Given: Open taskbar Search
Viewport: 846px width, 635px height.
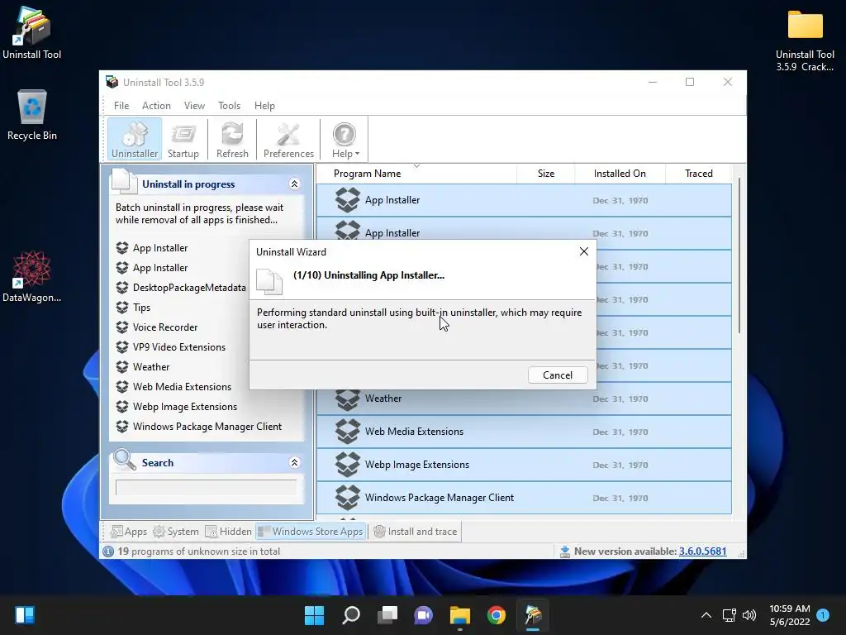Looking at the screenshot, I should click(x=351, y=615).
